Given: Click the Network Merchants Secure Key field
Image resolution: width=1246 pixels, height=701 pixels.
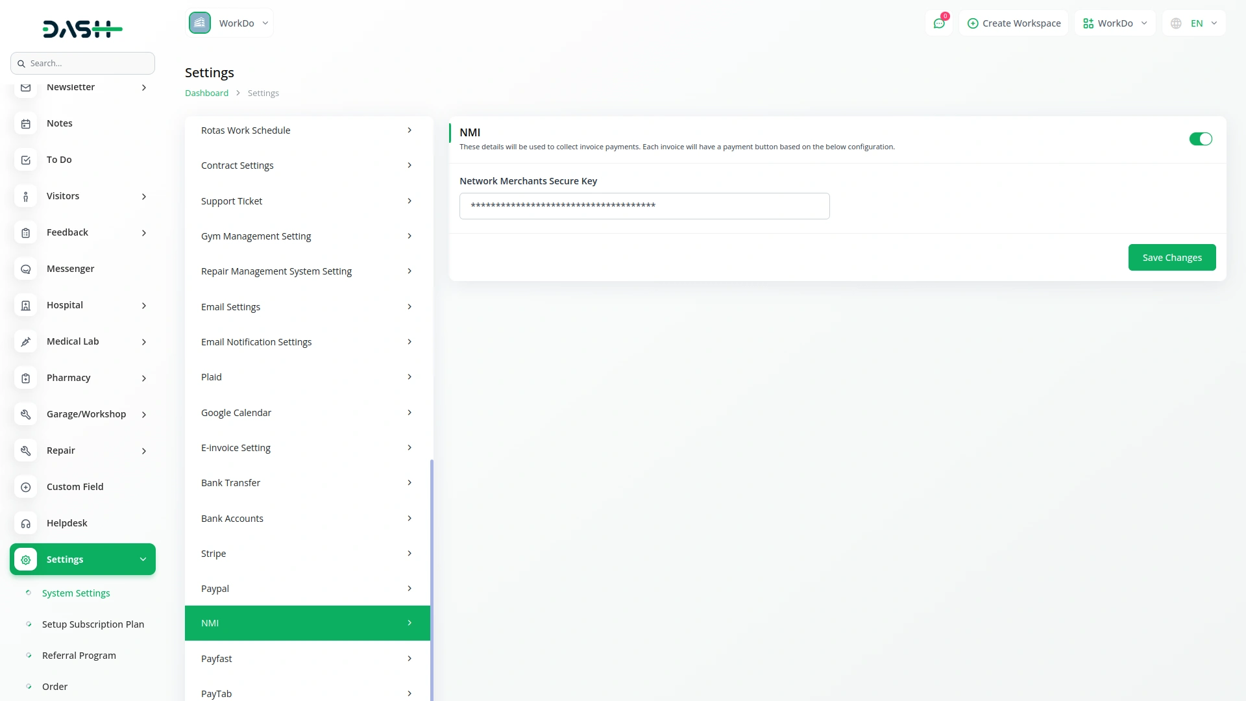Looking at the screenshot, I should 644,206.
